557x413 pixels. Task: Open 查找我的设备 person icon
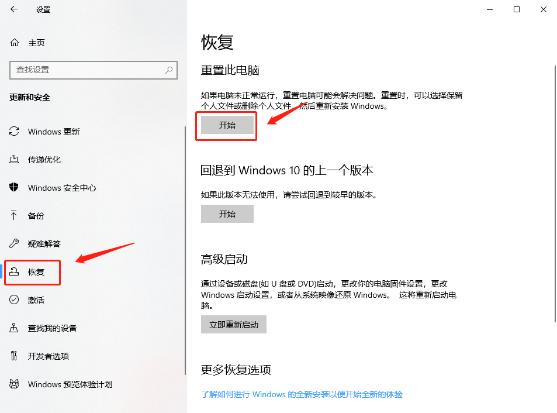14,328
